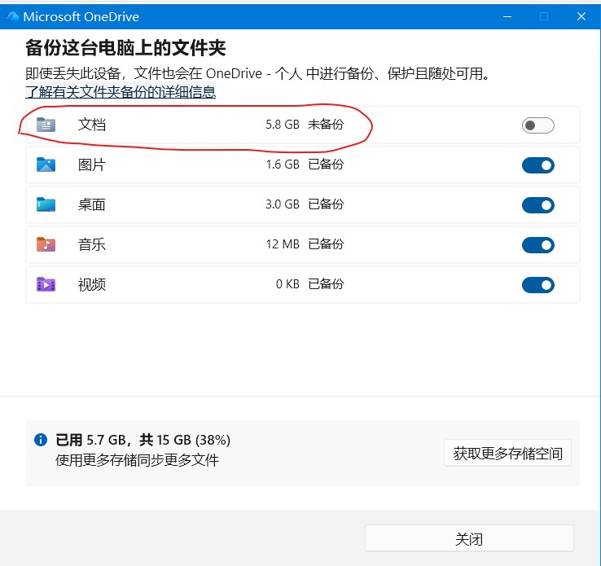601x566 pixels.
Task: Click the 已用 5.7 GB storage summary
Action: pyautogui.click(x=143, y=440)
